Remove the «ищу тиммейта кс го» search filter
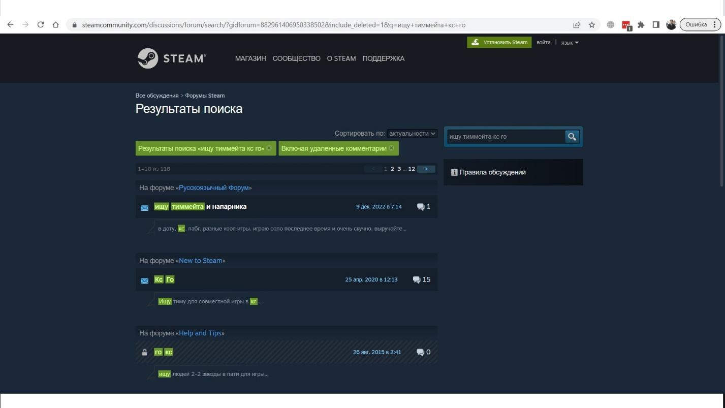This screenshot has width=725, height=408. pos(269,148)
